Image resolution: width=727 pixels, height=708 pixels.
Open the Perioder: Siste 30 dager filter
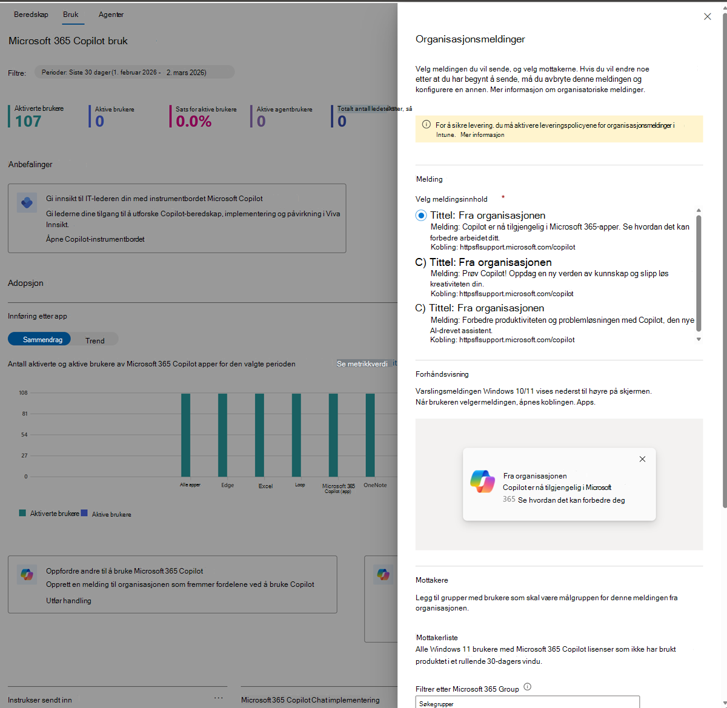point(134,72)
